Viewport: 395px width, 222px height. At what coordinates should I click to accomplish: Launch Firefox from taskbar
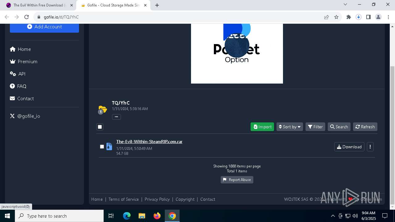click(x=157, y=216)
